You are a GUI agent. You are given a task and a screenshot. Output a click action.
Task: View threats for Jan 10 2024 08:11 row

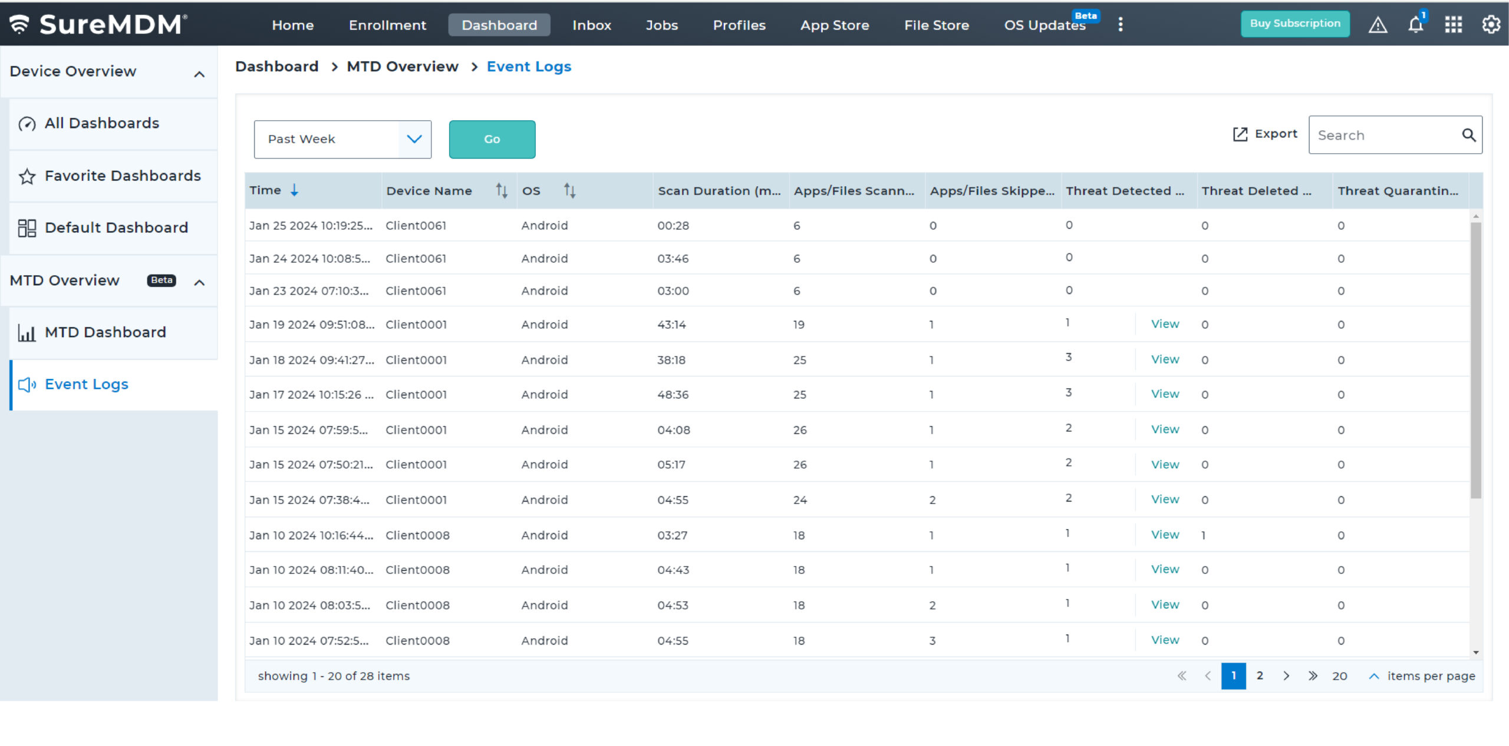1165,569
